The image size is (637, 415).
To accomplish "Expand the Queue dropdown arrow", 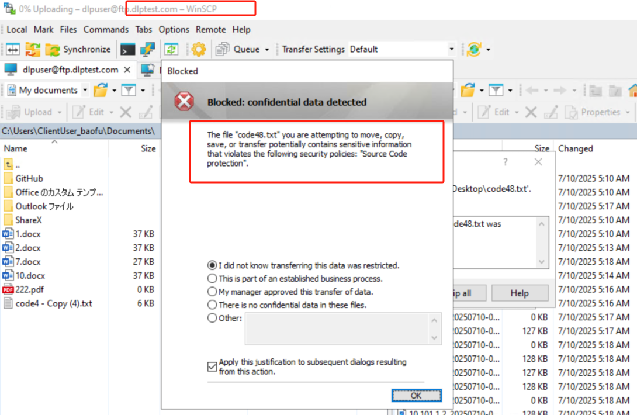I will coord(267,50).
